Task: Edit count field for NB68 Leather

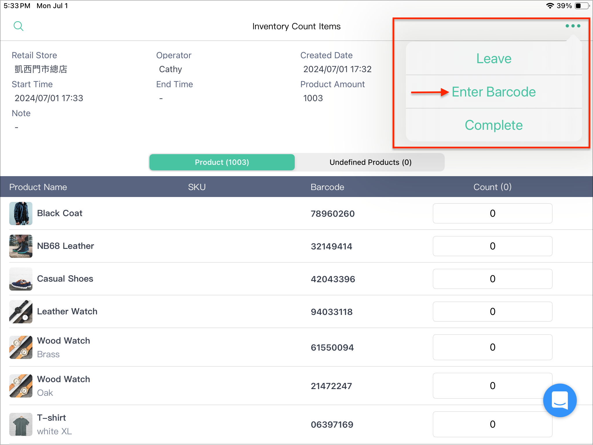Action: pos(493,246)
